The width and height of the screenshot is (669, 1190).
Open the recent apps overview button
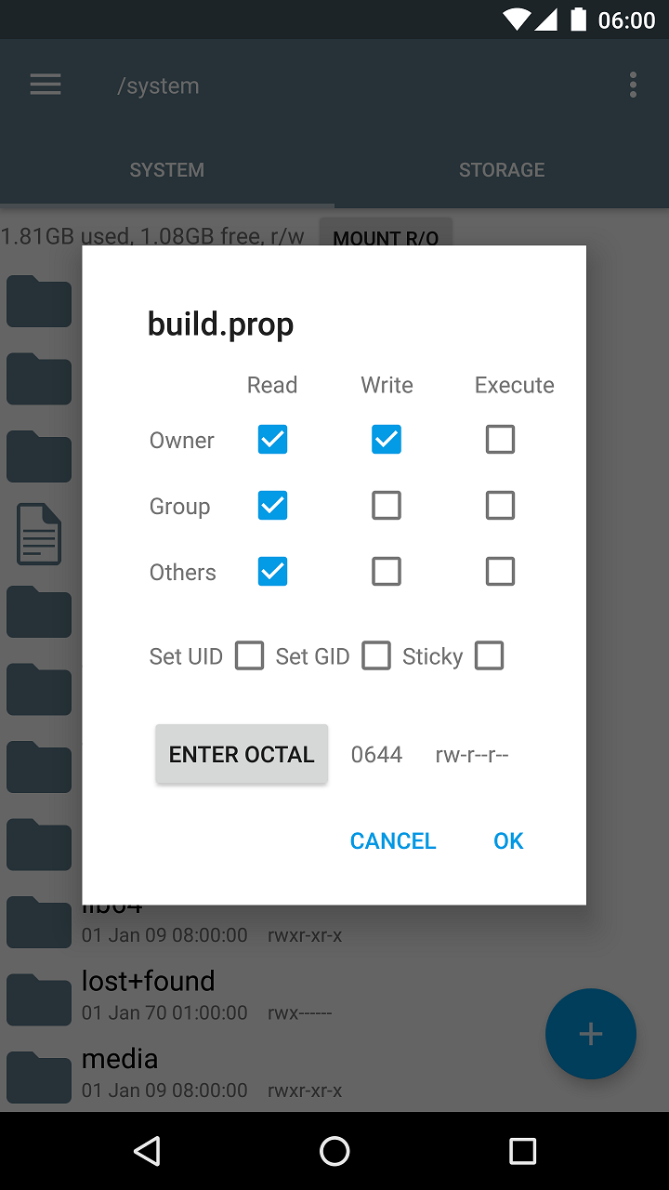point(523,1151)
